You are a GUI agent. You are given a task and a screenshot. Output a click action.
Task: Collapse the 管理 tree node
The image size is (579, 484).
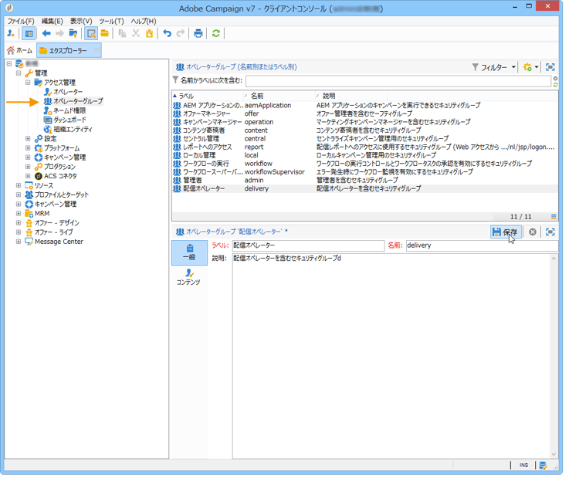(x=19, y=73)
